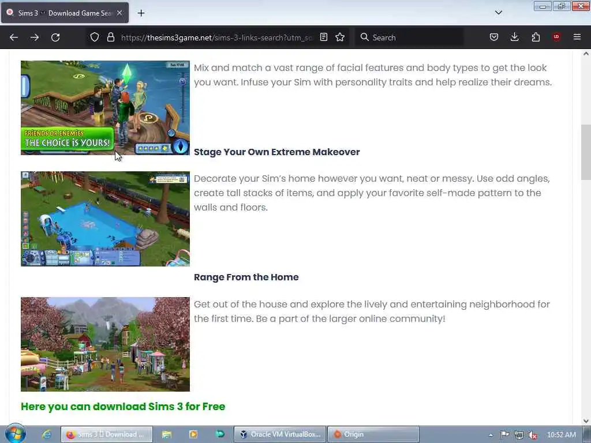Screen dimensions: 591x443
Task: Click the scroll up arrow
Action: click(586, 54)
